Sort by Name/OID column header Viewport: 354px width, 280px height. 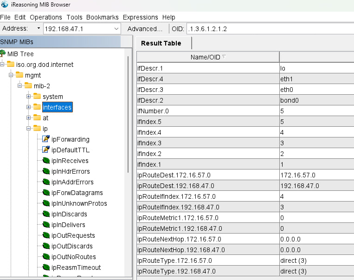(208, 57)
